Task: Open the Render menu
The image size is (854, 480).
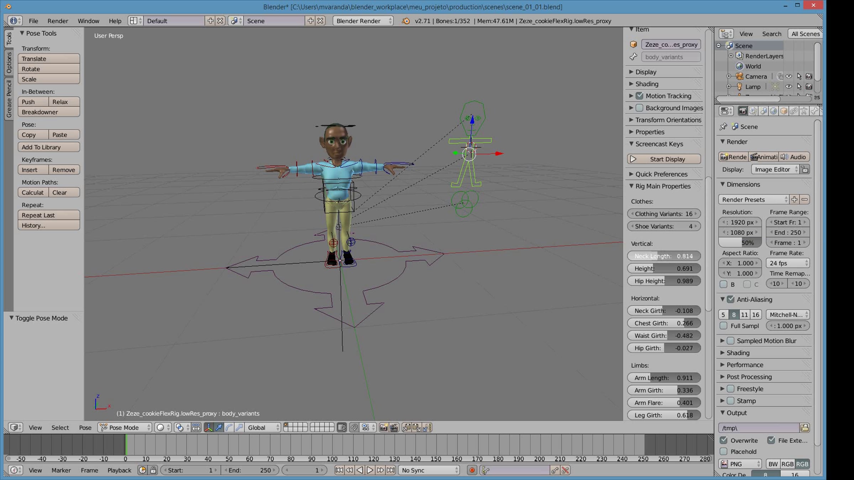Action: (x=58, y=21)
